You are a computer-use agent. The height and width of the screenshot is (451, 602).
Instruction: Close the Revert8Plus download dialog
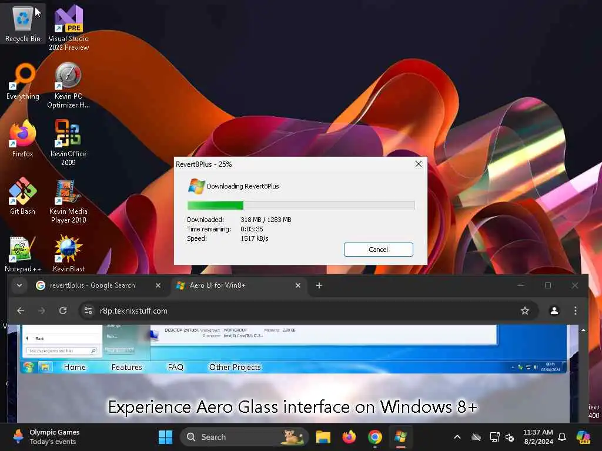click(419, 164)
